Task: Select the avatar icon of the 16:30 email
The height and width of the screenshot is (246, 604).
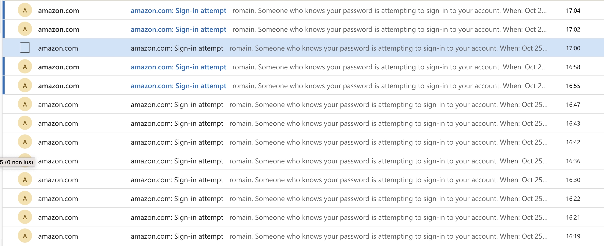Action: coord(25,180)
